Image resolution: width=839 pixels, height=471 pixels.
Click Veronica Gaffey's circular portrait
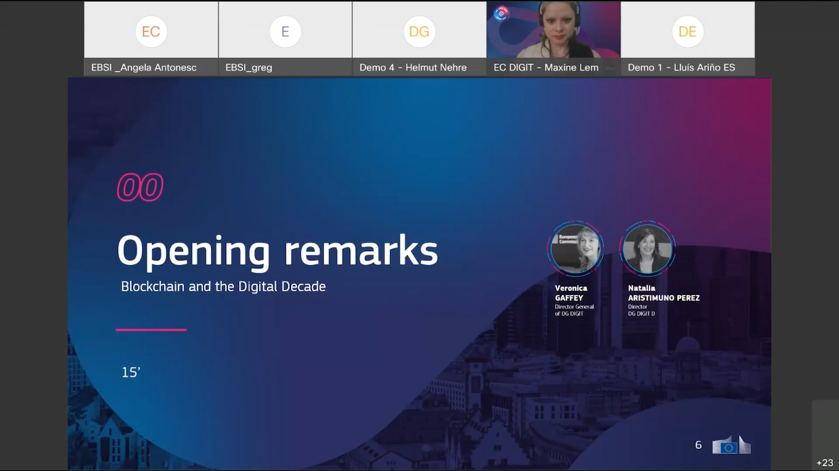click(x=576, y=249)
